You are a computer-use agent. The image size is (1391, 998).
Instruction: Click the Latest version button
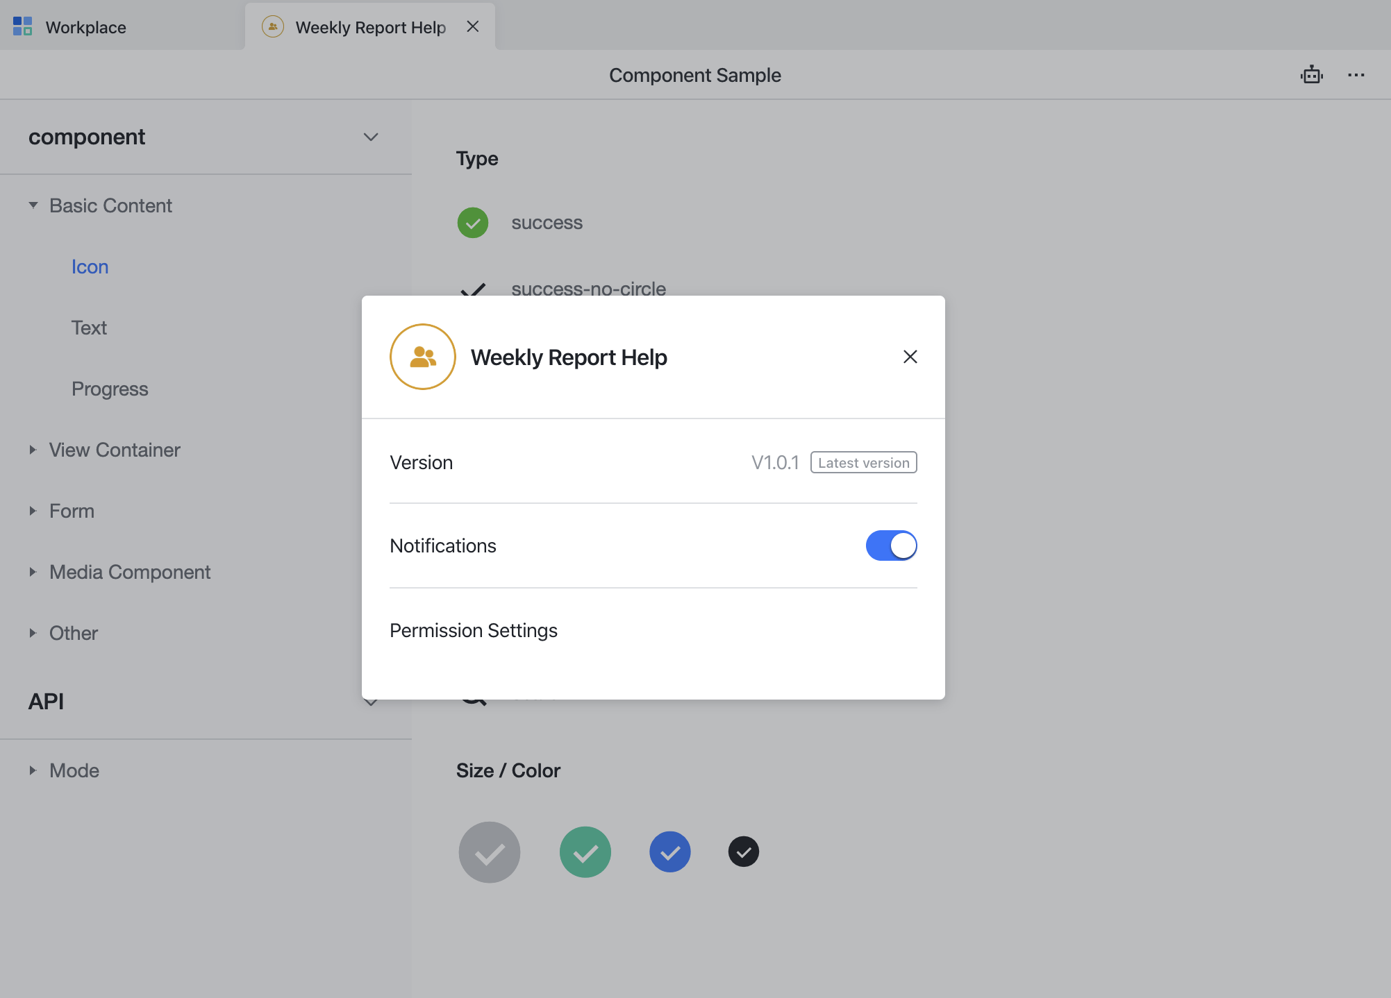pyautogui.click(x=863, y=462)
